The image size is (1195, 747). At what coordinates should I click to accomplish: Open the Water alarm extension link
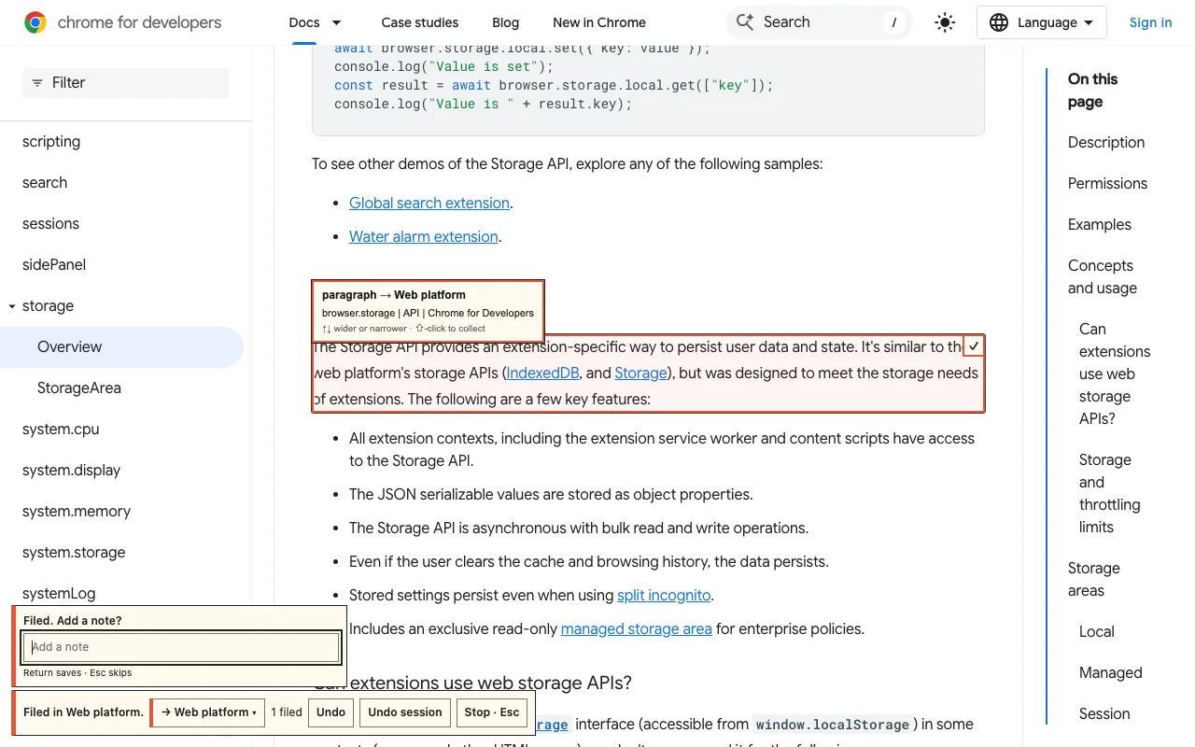pyautogui.click(x=424, y=237)
